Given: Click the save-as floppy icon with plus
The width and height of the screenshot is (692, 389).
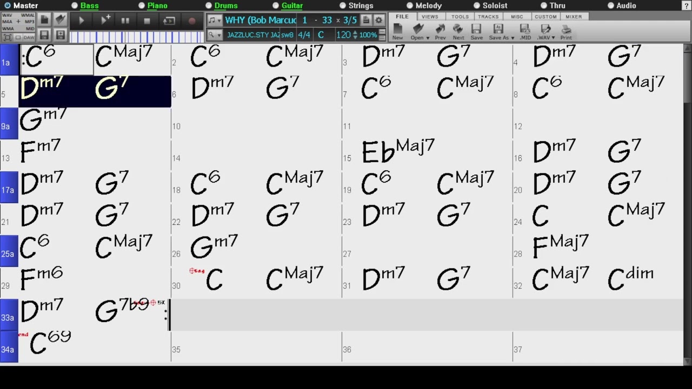Looking at the screenshot, I should (x=61, y=36).
